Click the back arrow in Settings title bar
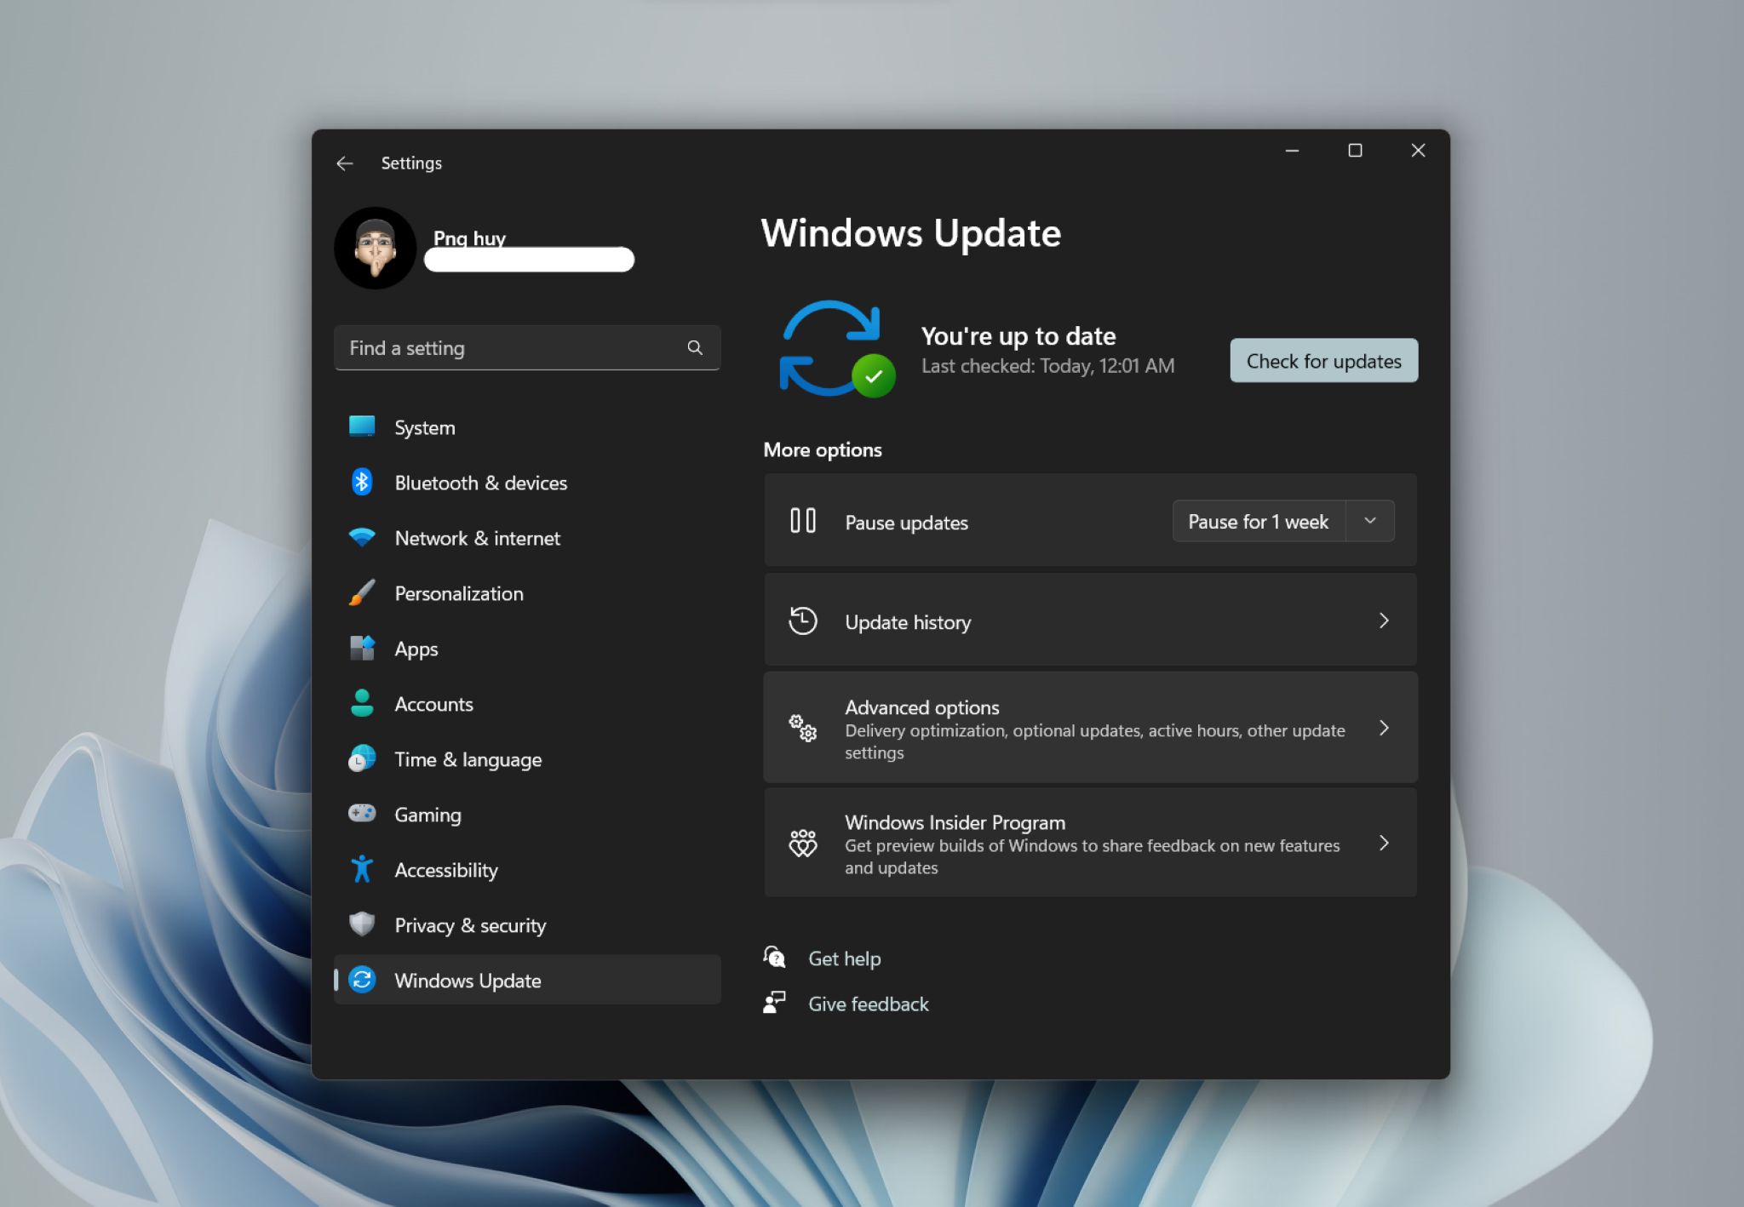Viewport: 1744px width, 1207px height. pyautogui.click(x=345, y=163)
